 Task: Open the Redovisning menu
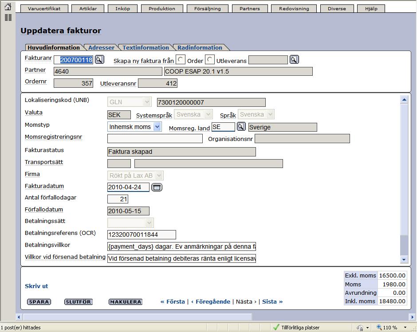point(294,8)
